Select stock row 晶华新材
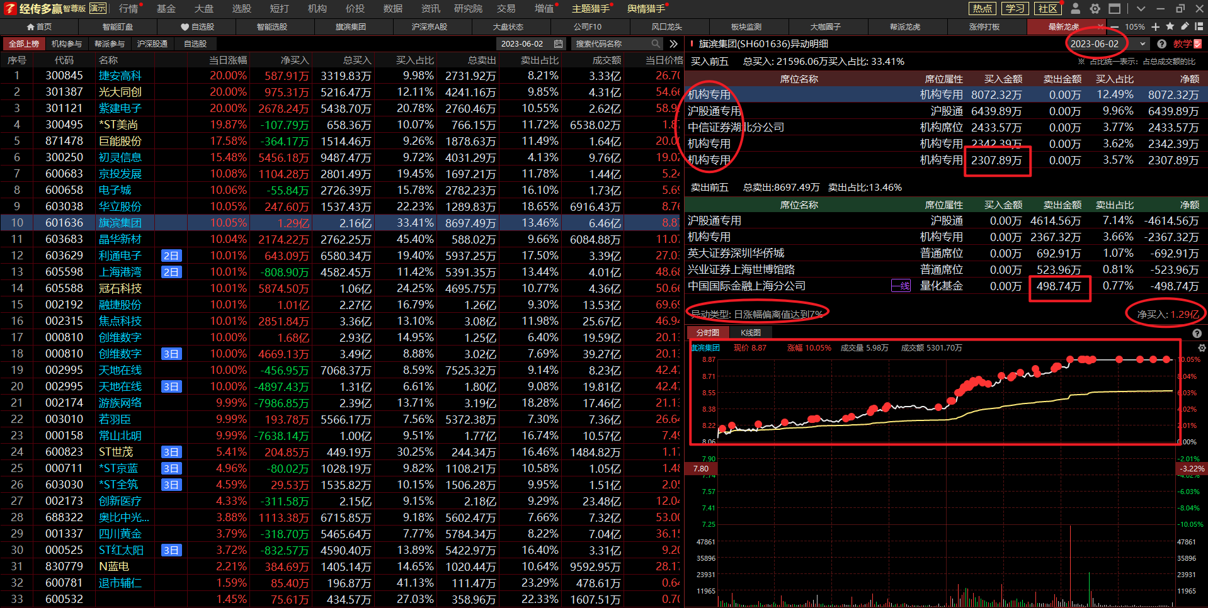The width and height of the screenshot is (1208, 608). pyautogui.click(x=340, y=239)
